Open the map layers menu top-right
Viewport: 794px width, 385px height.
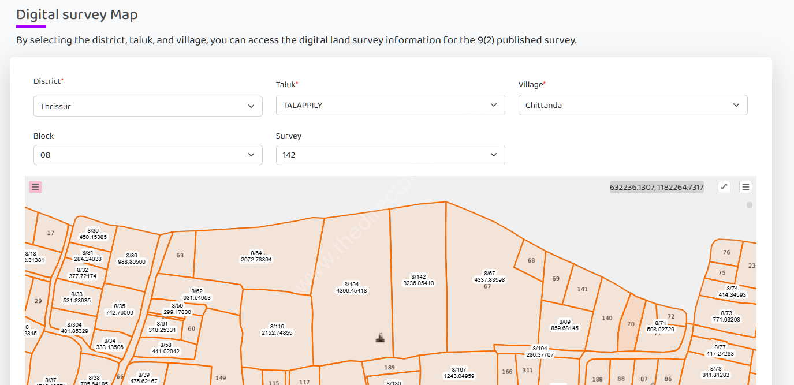[x=745, y=186]
